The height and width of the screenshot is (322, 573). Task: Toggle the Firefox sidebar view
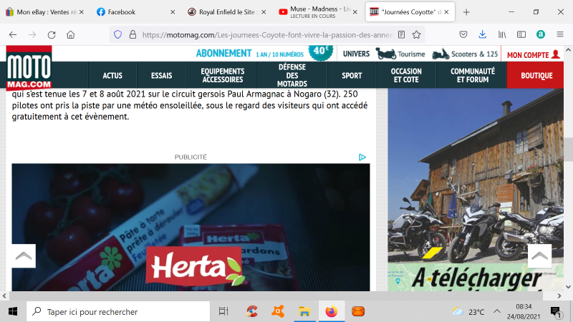pyautogui.click(x=521, y=34)
